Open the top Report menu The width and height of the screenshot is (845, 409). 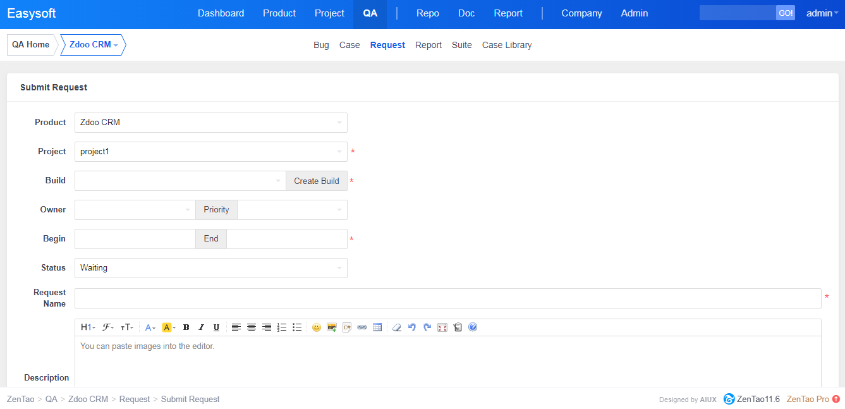509,13
